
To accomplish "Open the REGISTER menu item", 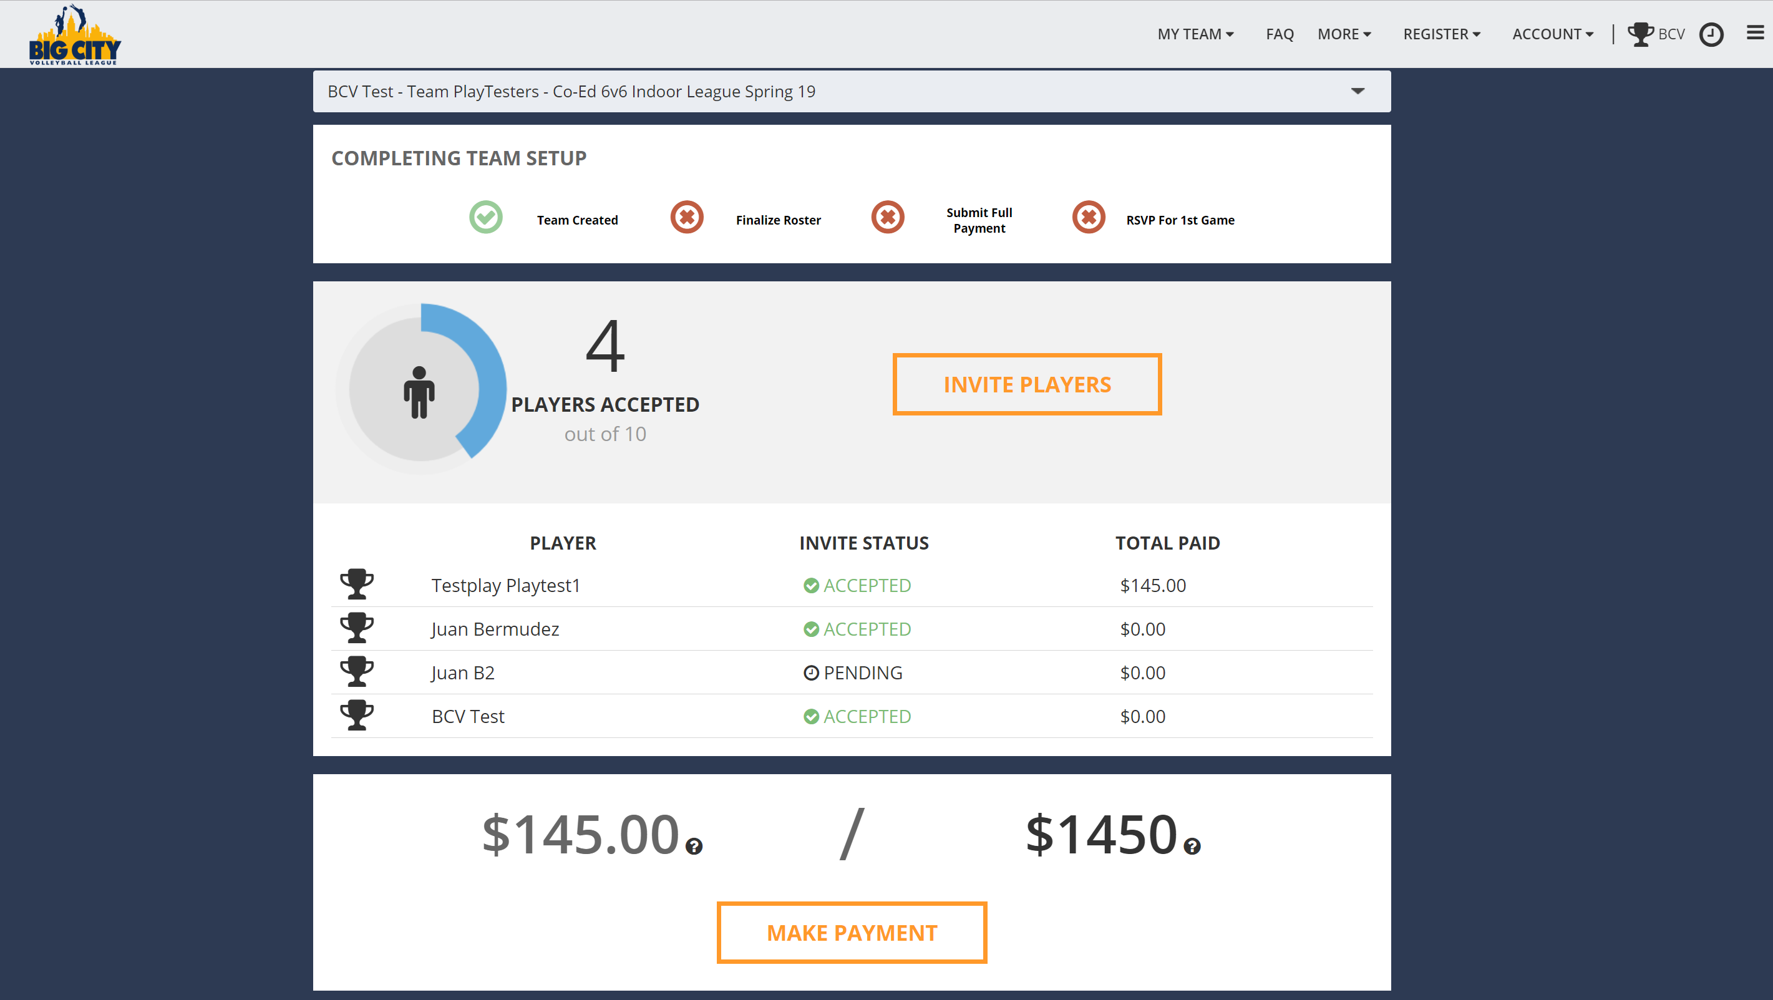I will pyautogui.click(x=1442, y=33).
